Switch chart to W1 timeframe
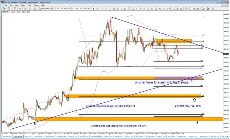This screenshot has width=230, height=139. [x=85, y=9]
